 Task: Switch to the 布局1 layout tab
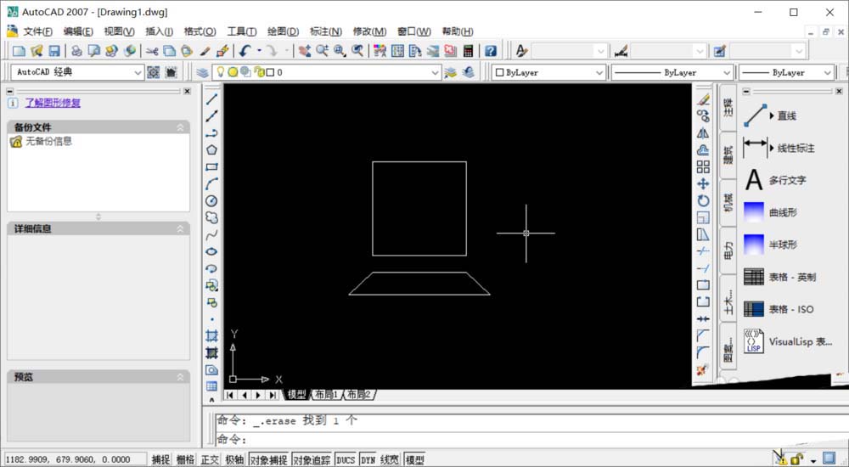click(x=326, y=395)
